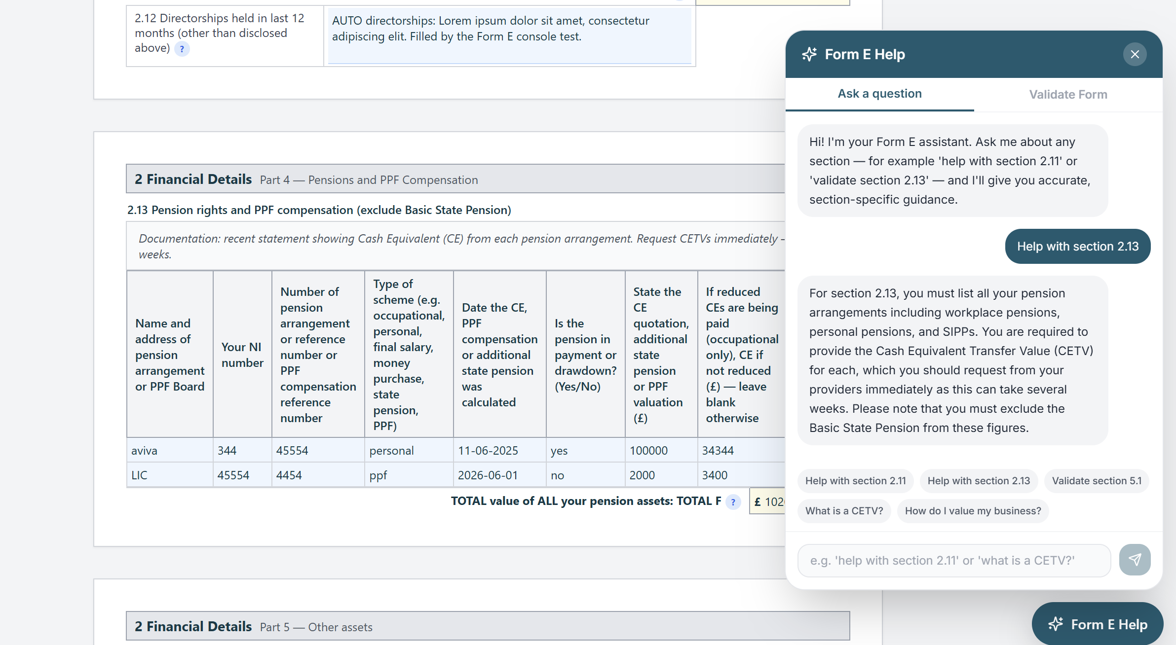Click the date cell '11-06-2025'

pos(500,450)
